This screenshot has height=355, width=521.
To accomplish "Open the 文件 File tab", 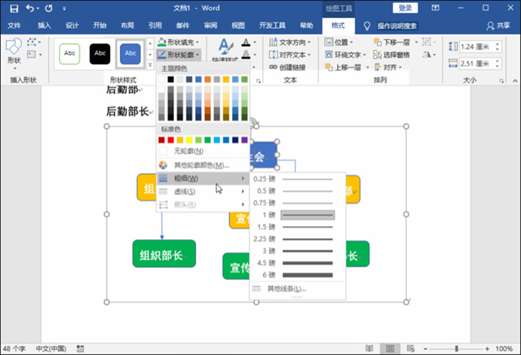I will (x=14, y=26).
